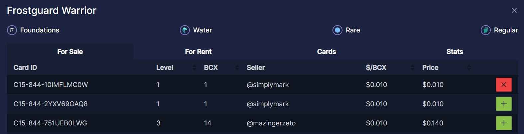Click the Regular foil icon
This screenshot has height=134, width=524.
[x=486, y=30]
